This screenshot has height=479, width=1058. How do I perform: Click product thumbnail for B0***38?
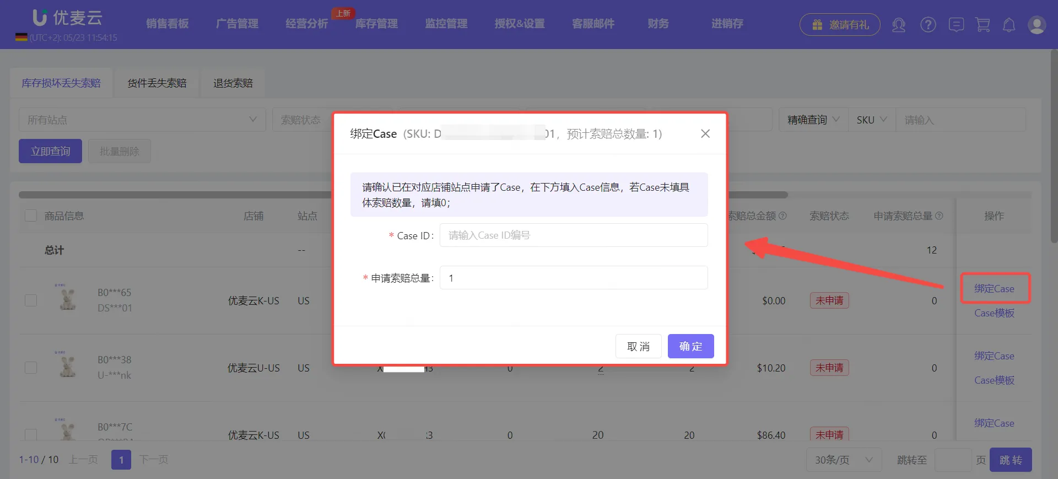[68, 365]
